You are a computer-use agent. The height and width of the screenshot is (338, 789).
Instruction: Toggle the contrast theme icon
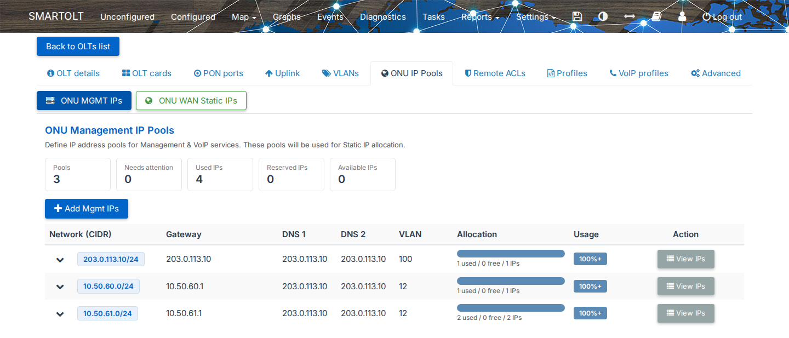click(x=603, y=16)
